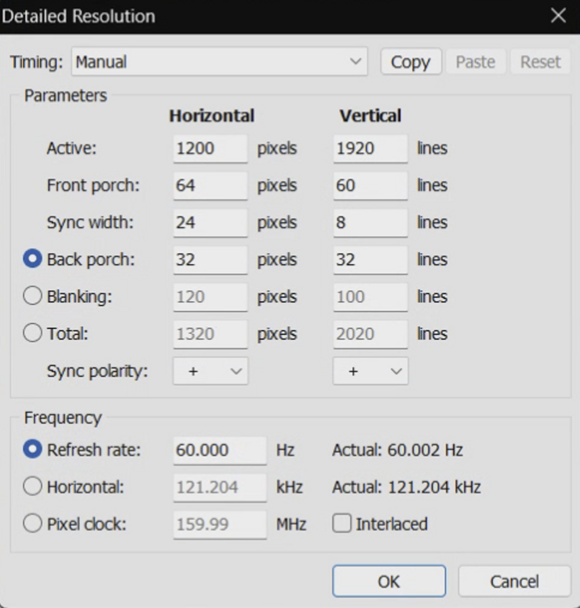Click the Cancel button

pyautogui.click(x=515, y=581)
